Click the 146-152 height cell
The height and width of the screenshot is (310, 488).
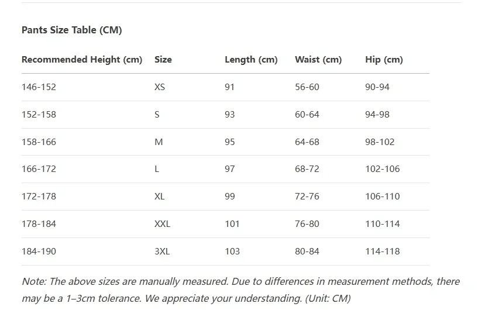(39, 87)
